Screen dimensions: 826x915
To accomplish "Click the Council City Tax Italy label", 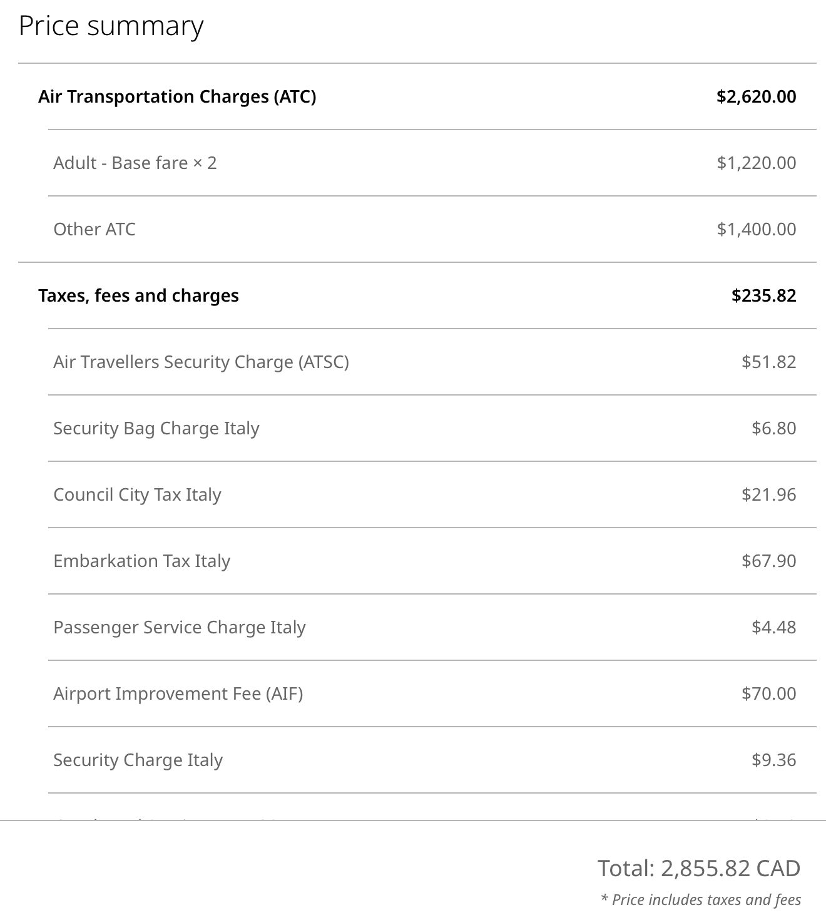I will 137,494.
